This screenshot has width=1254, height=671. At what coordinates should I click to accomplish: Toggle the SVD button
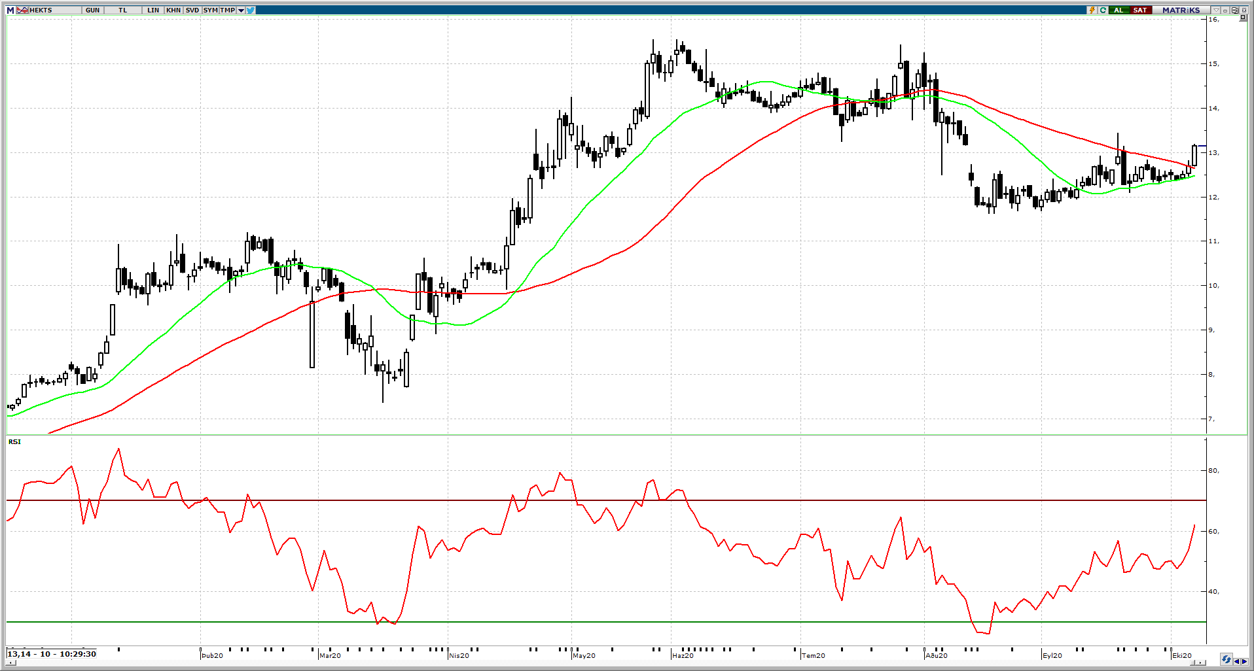click(192, 10)
